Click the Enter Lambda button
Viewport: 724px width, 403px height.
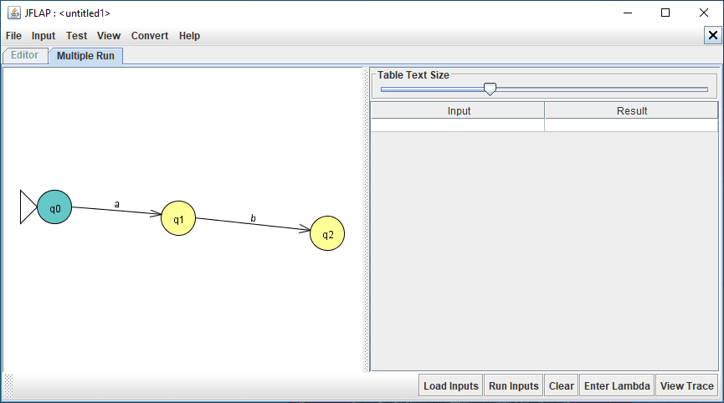pyautogui.click(x=617, y=386)
